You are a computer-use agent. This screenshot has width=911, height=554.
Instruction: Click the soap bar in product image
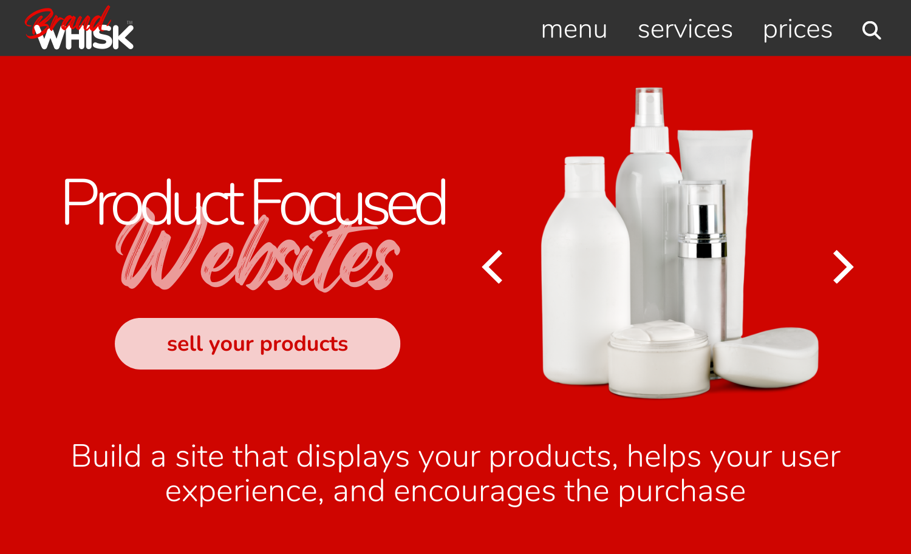click(x=766, y=357)
